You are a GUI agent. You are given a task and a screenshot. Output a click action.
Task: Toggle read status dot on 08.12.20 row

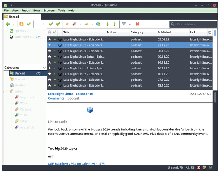point(55,51)
